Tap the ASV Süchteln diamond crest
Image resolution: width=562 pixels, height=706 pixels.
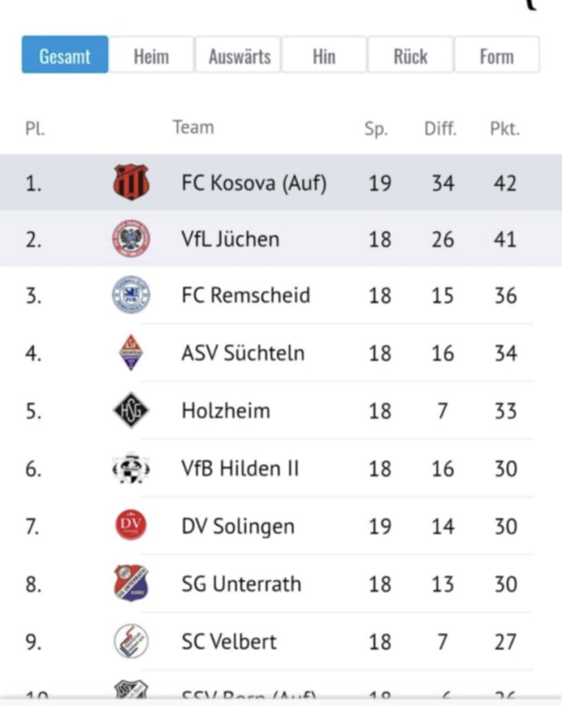point(131,352)
